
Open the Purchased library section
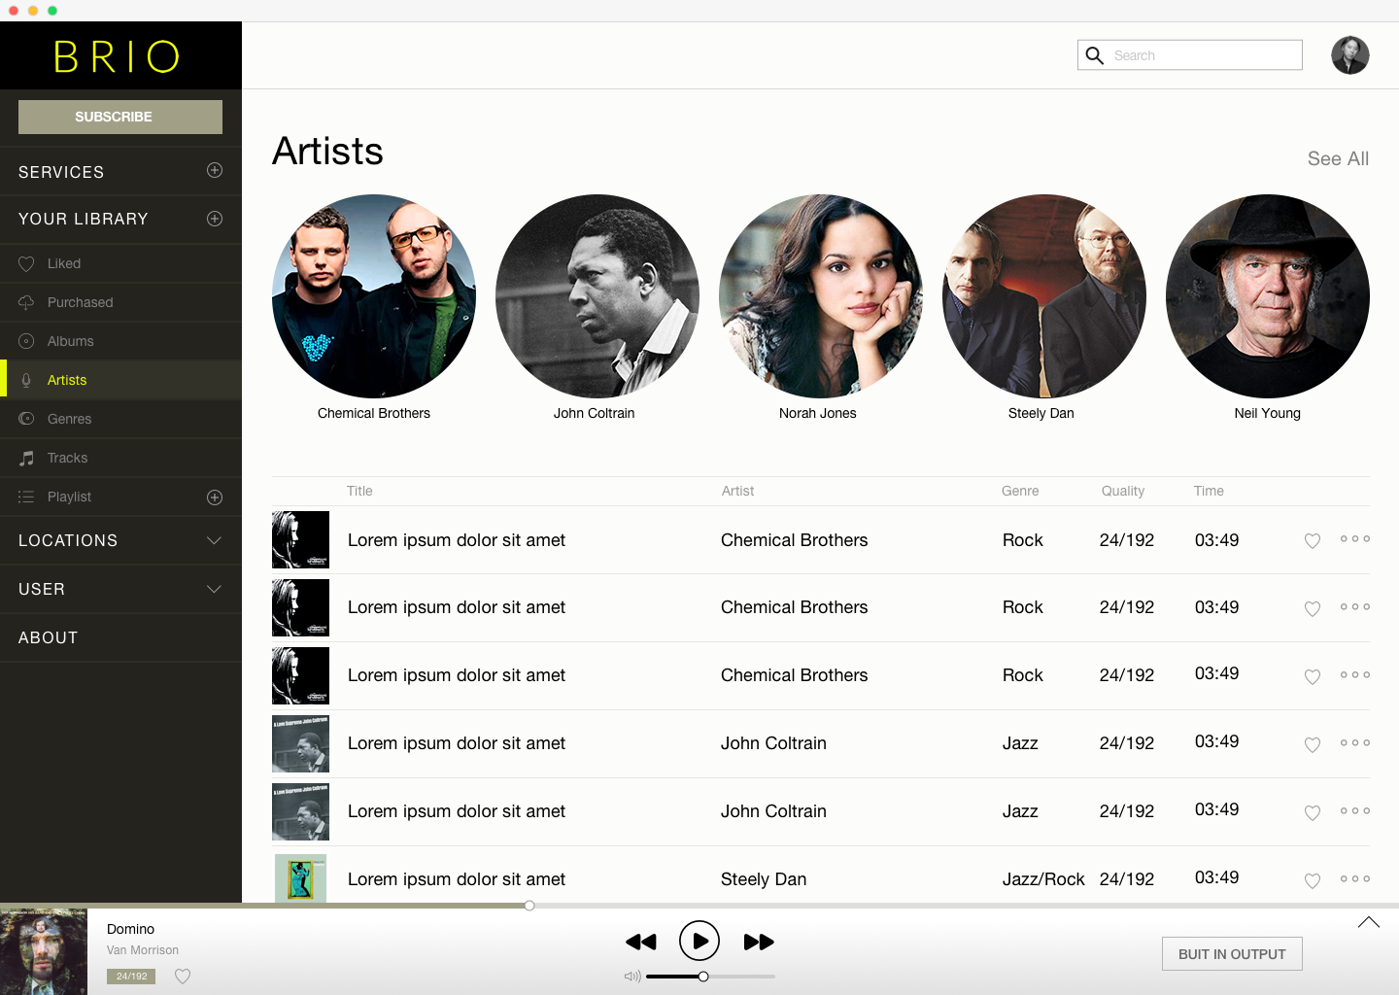click(x=120, y=302)
